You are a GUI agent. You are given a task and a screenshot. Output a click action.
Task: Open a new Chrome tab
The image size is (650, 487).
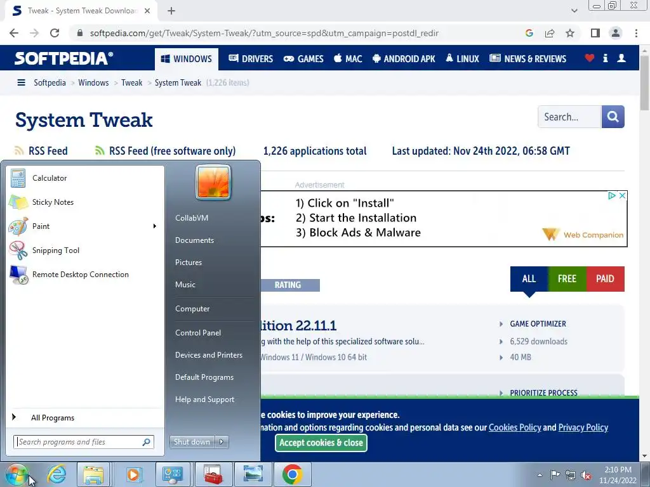[171, 11]
